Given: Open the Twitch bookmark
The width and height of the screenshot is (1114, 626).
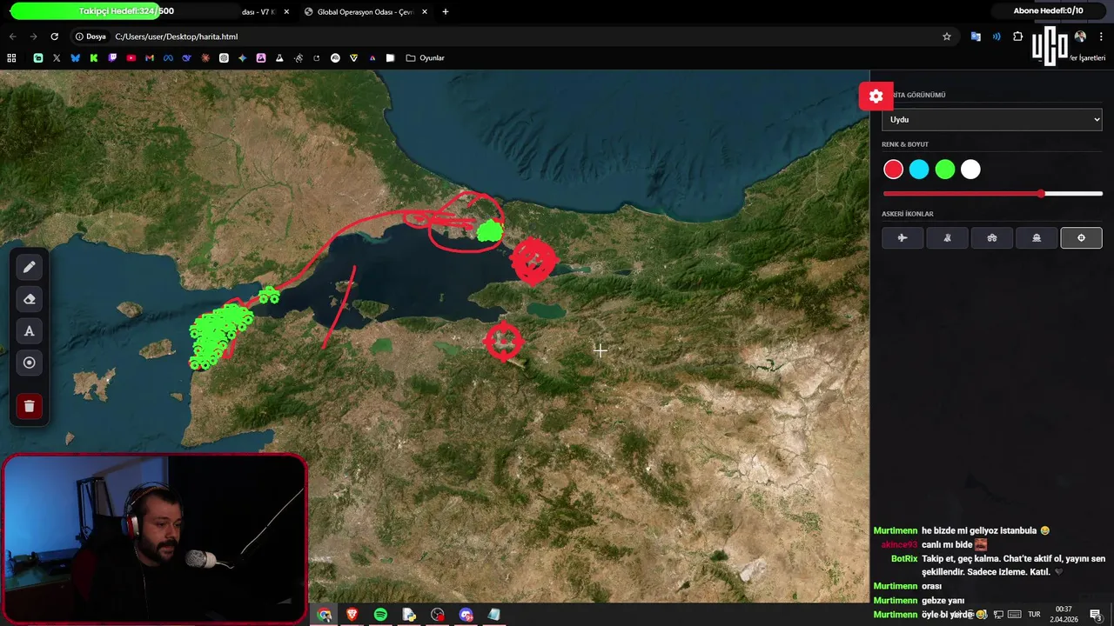Looking at the screenshot, I should [112, 58].
